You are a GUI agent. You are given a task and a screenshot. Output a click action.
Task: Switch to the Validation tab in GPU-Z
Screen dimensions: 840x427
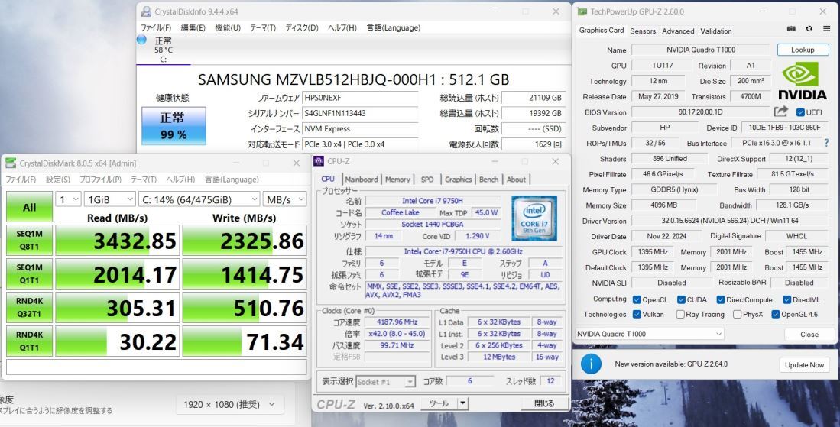715,31
